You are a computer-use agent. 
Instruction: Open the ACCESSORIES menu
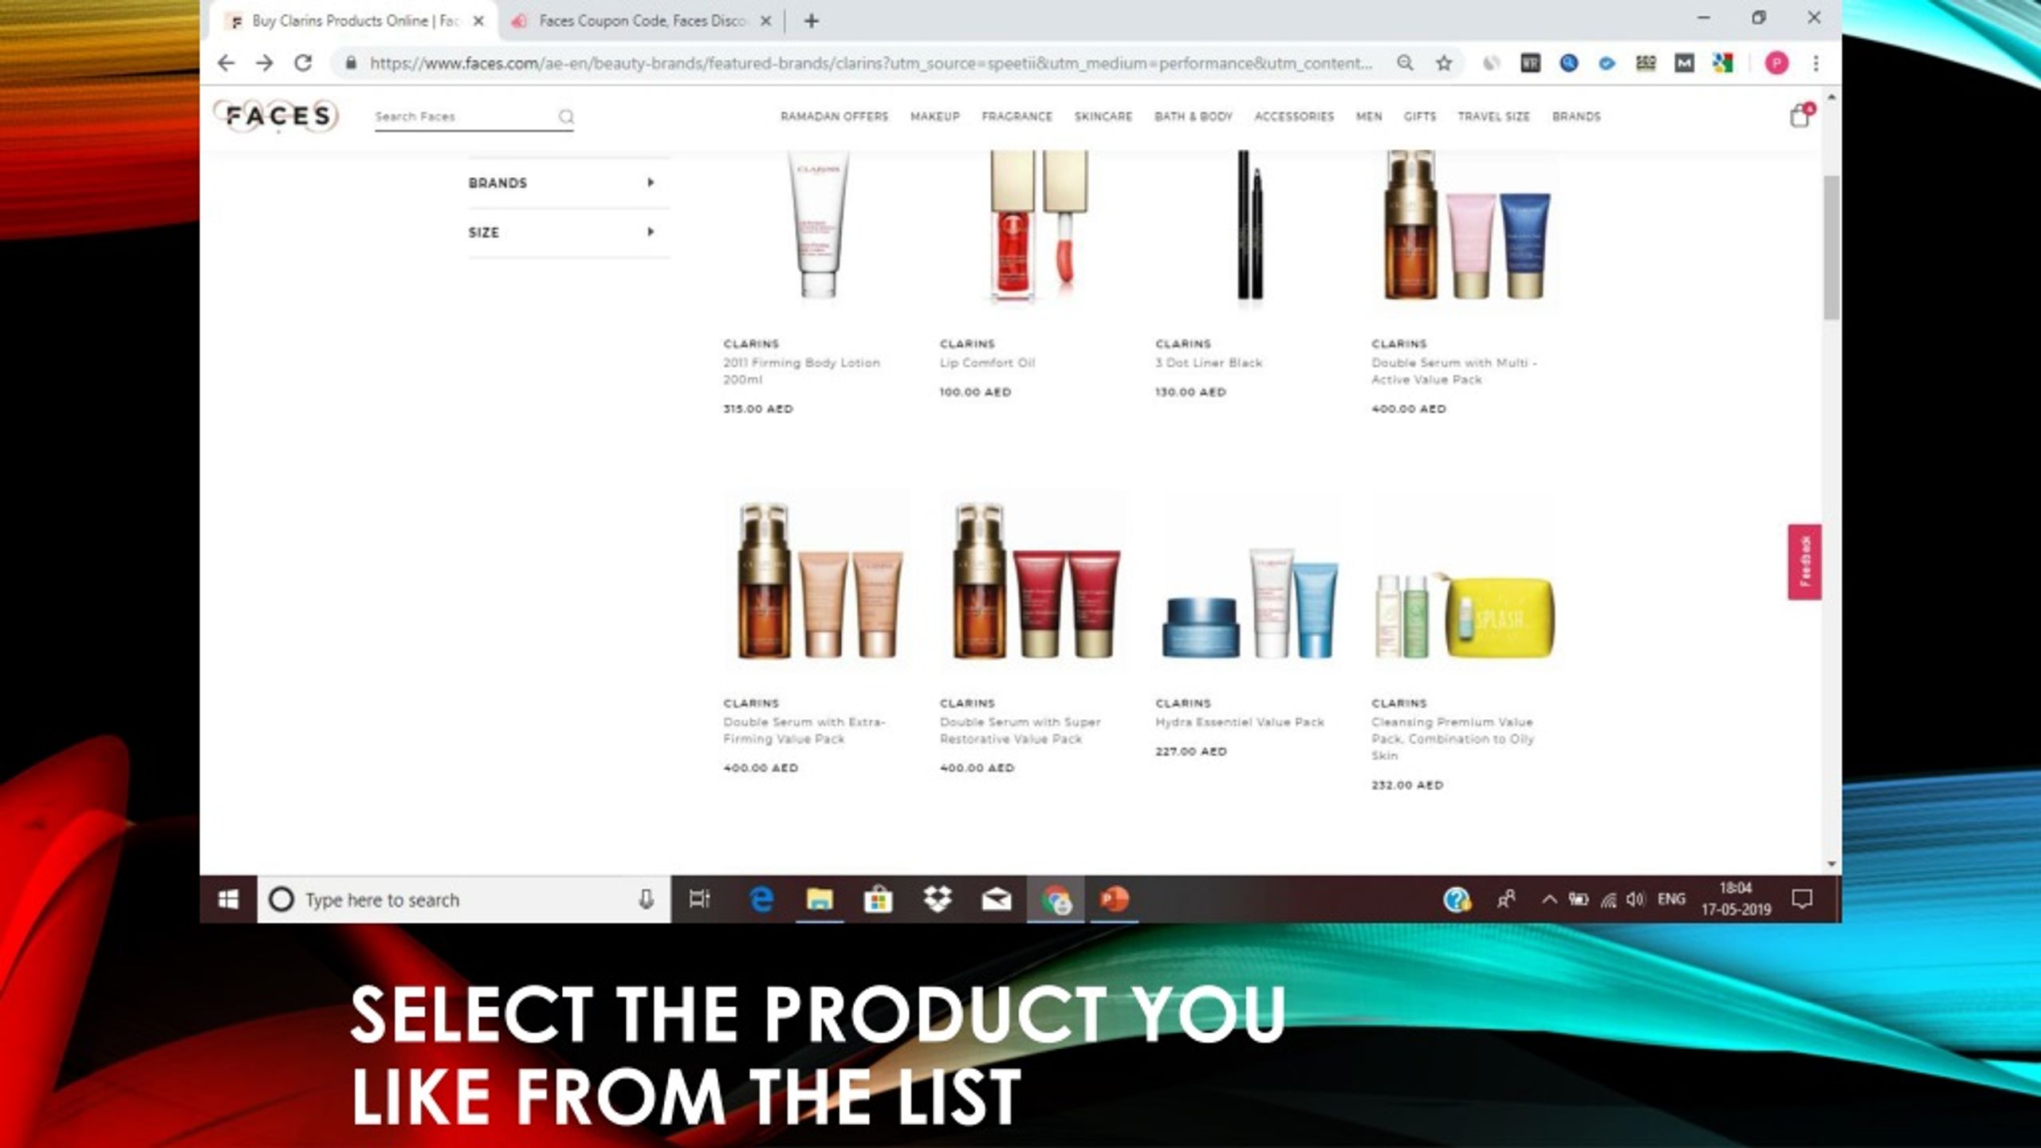(1294, 116)
